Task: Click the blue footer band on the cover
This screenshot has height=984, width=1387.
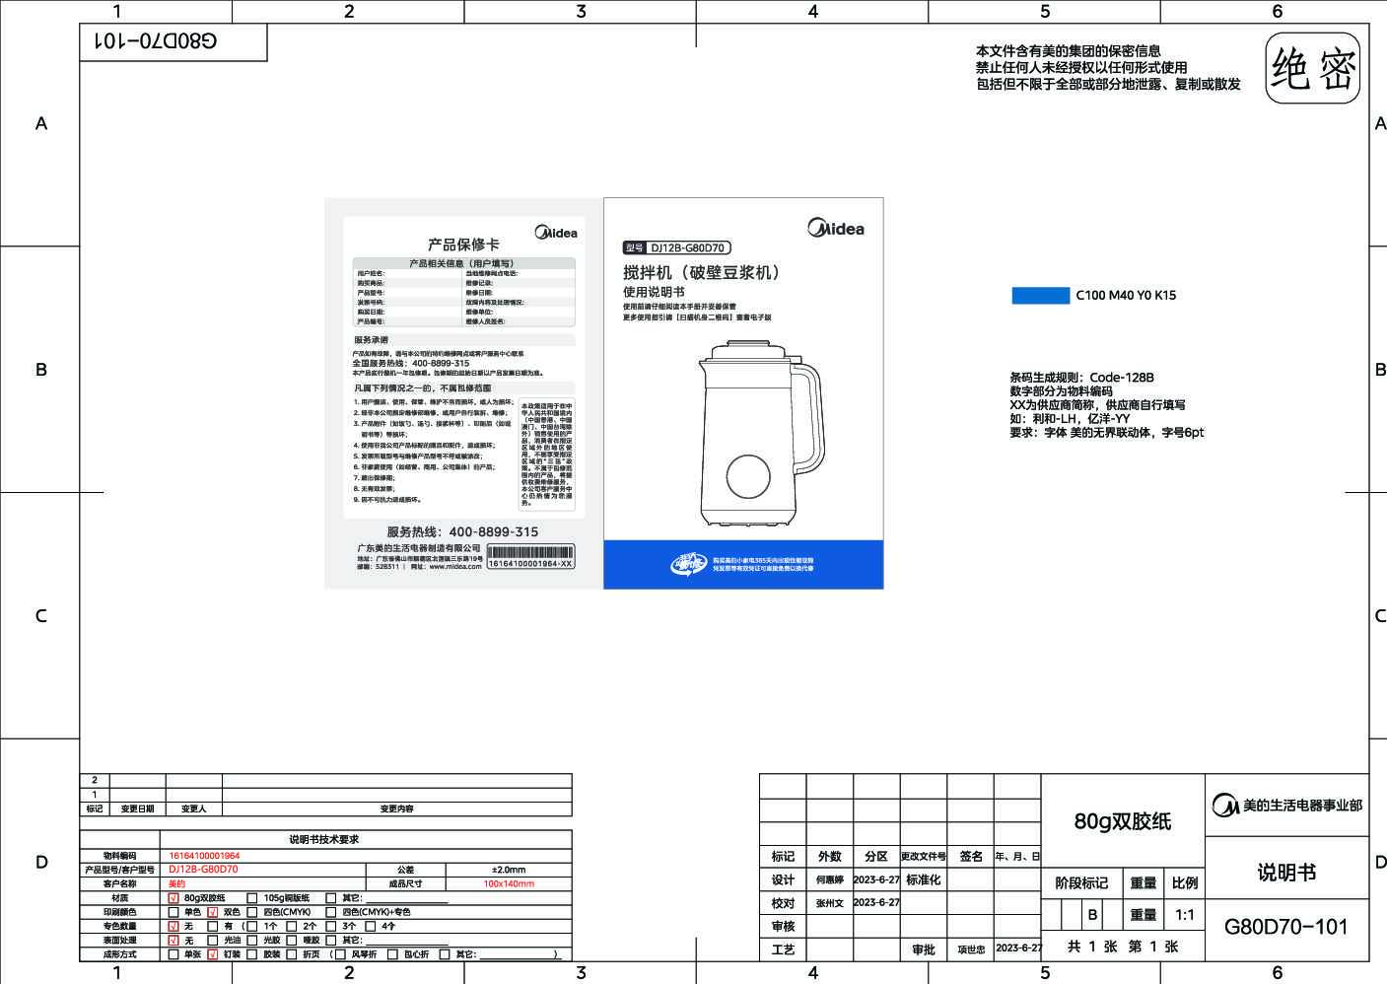Action: [x=743, y=565]
